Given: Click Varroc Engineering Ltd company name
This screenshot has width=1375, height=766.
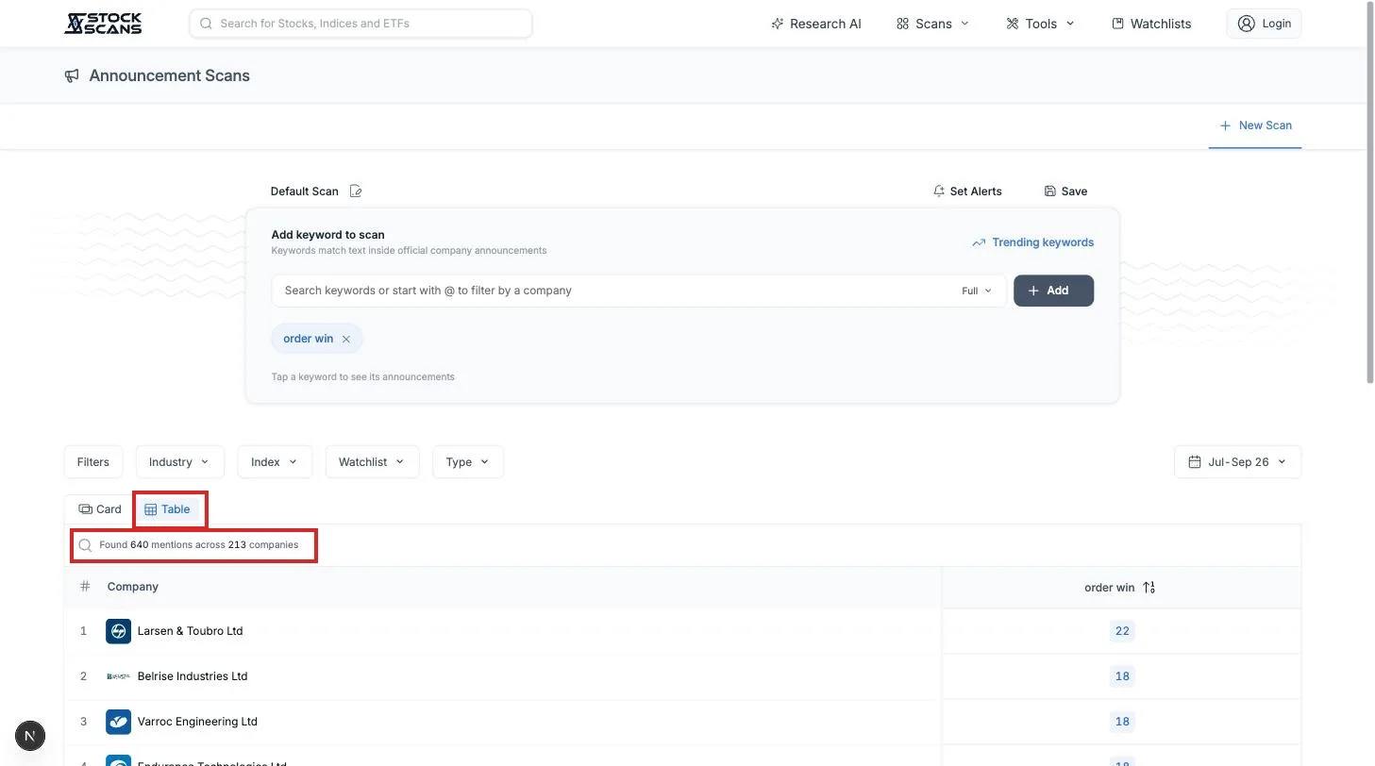Looking at the screenshot, I should tap(197, 722).
